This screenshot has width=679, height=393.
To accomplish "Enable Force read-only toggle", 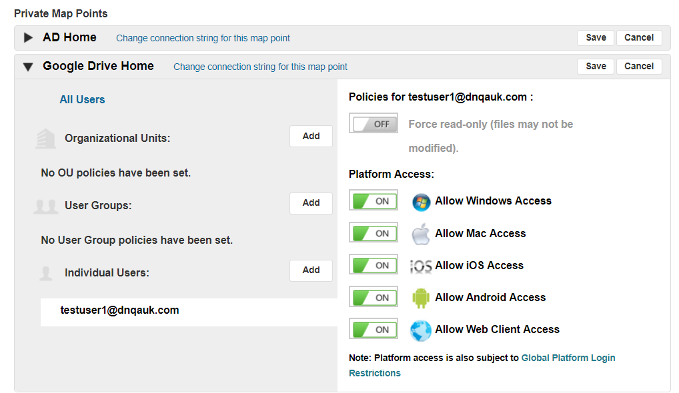I will pos(374,124).
